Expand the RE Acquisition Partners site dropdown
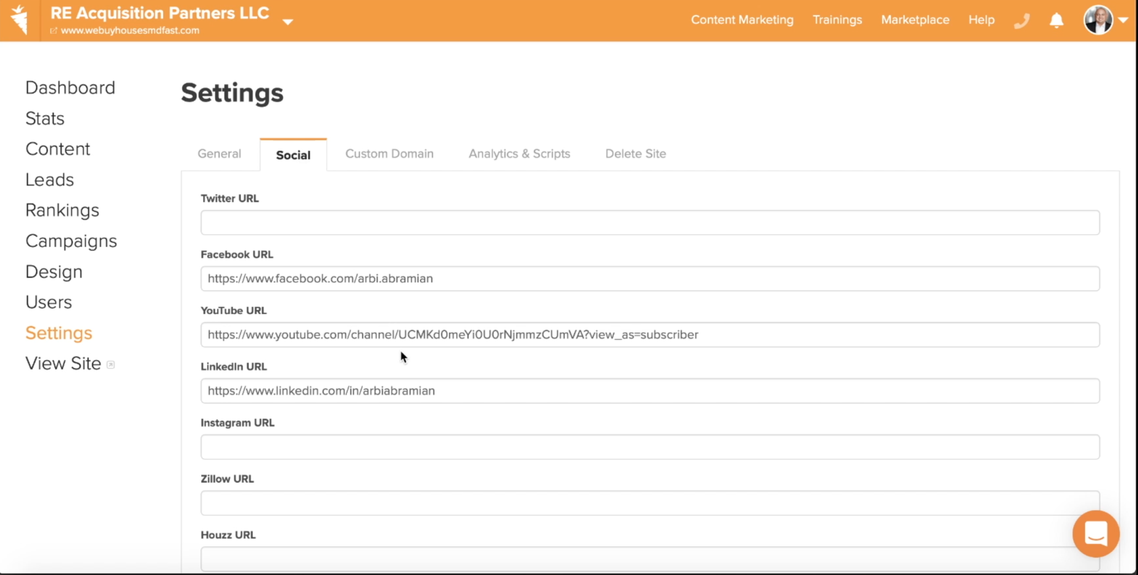This screenshot has width=1138, height=575. [287, 22]
